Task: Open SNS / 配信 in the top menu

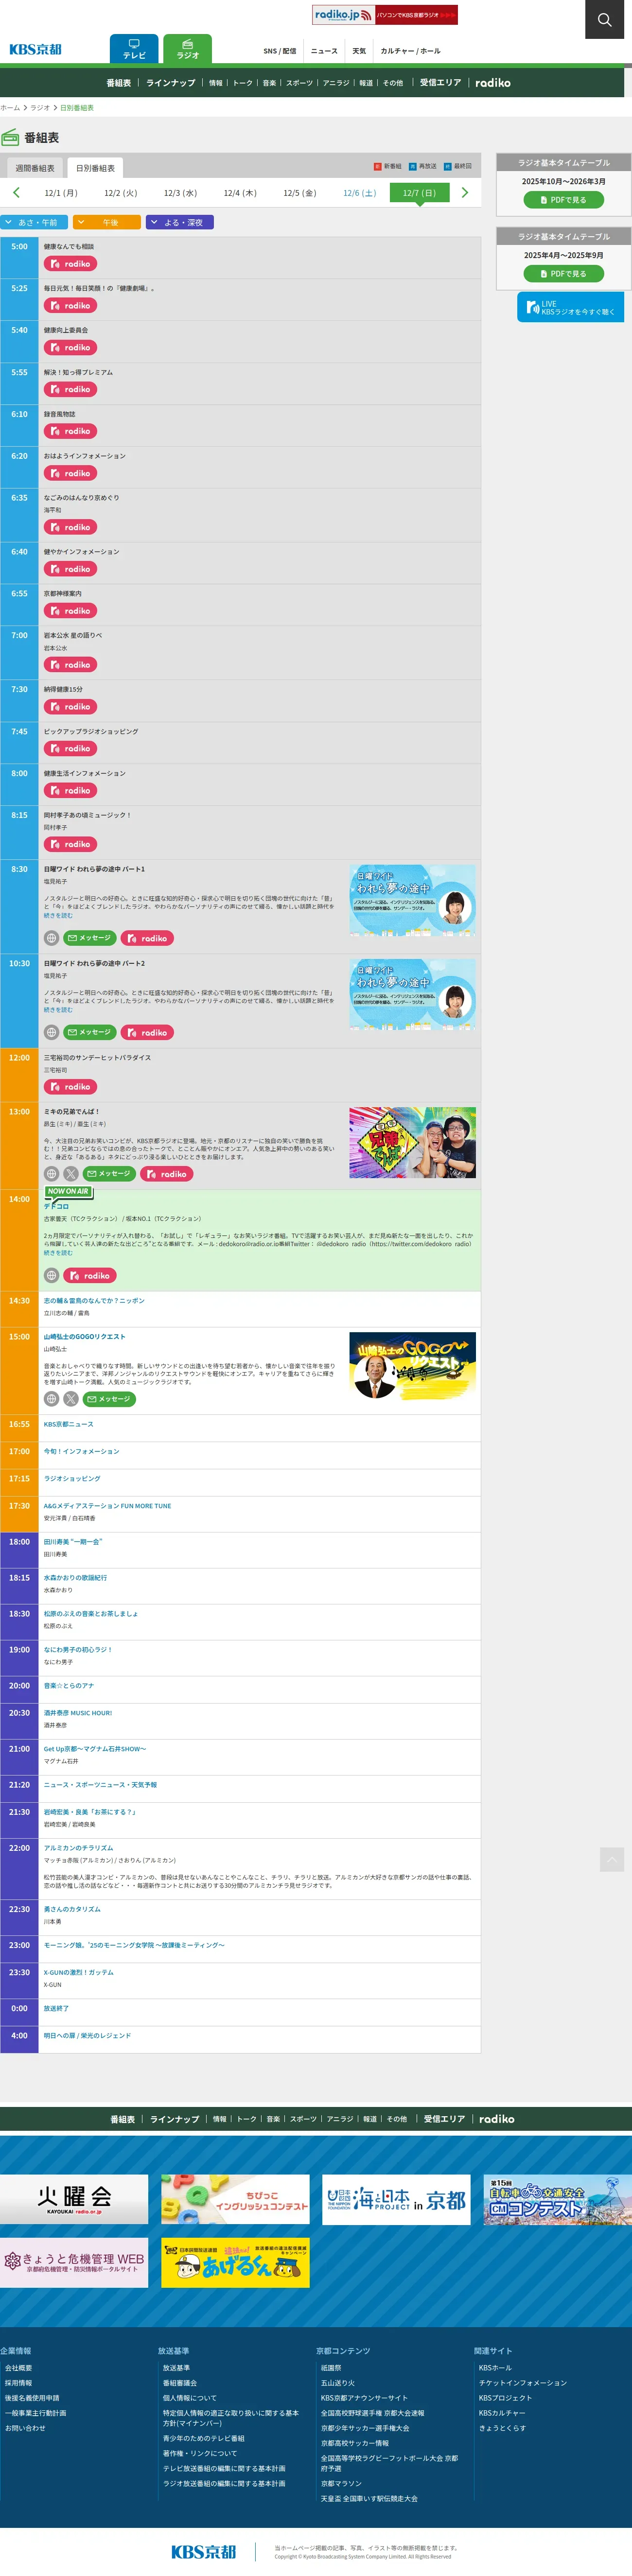Action: [x=280, y=51]
